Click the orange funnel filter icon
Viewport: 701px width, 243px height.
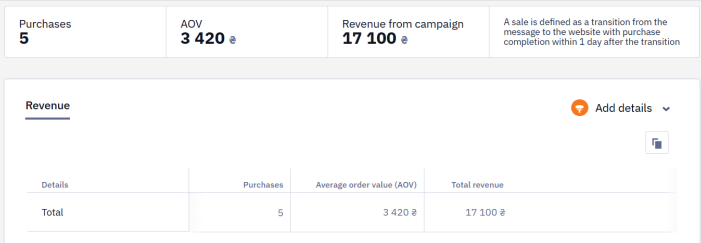coord(579,108)
